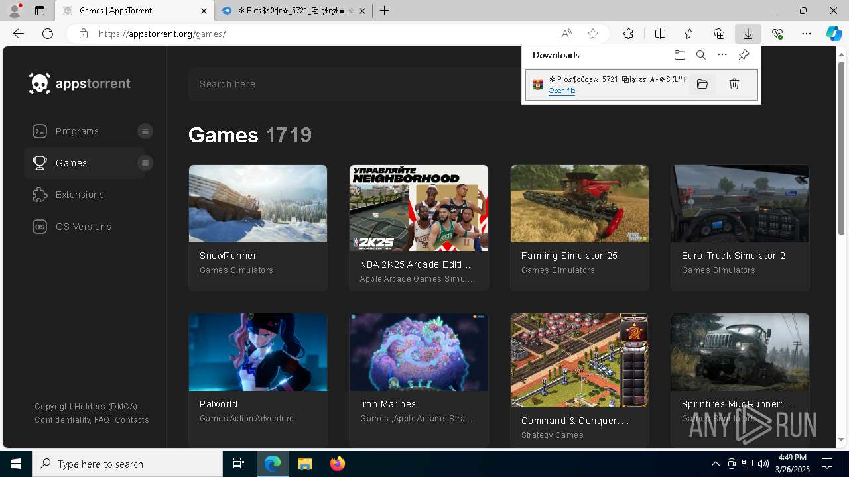Add this page to favorites star
The height and width of the screenshot is (477, 849).
[x=593, y=34]
